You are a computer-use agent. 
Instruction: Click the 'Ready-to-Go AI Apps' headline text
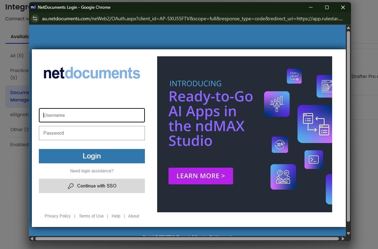pos(210,119)
